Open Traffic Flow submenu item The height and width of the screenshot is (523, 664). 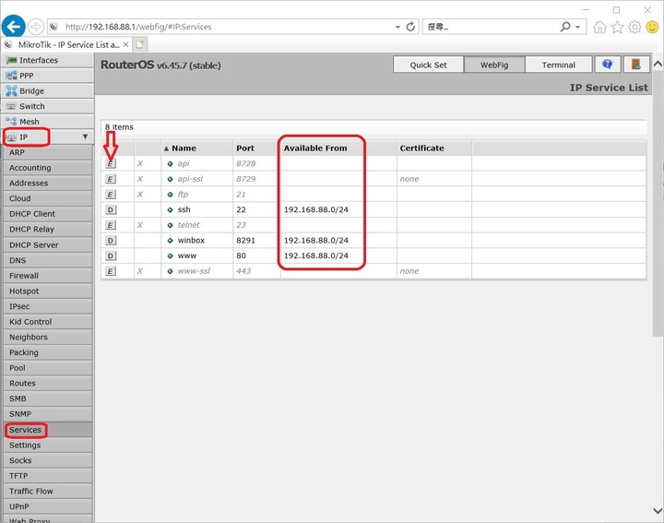47,492
